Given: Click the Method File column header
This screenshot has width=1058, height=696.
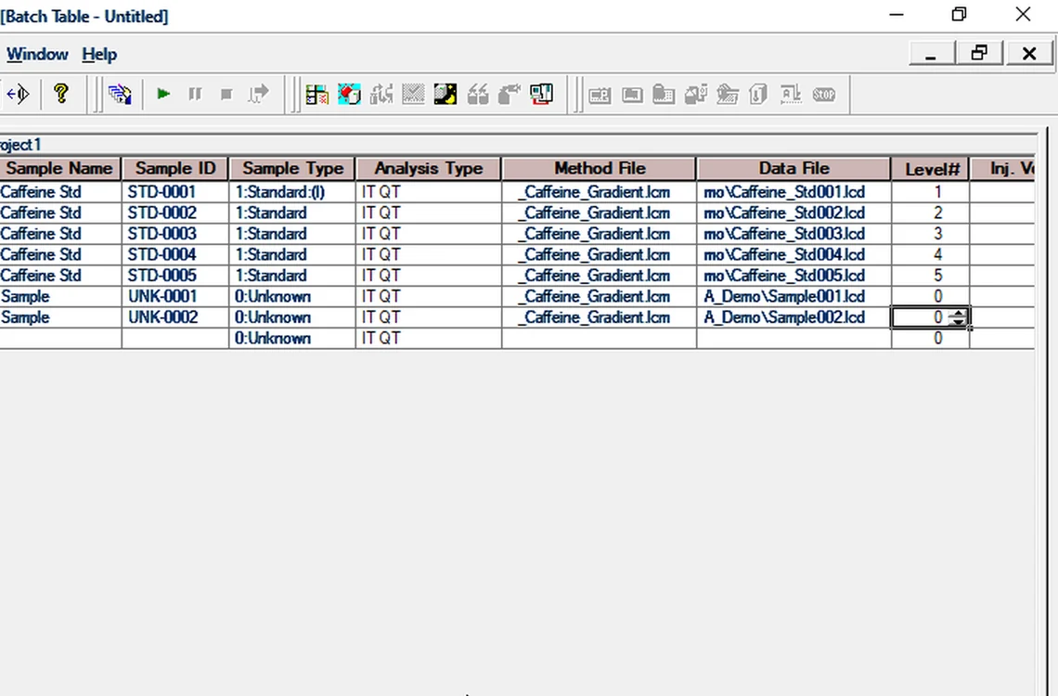Looking at the screenshot, I should 600,169.
